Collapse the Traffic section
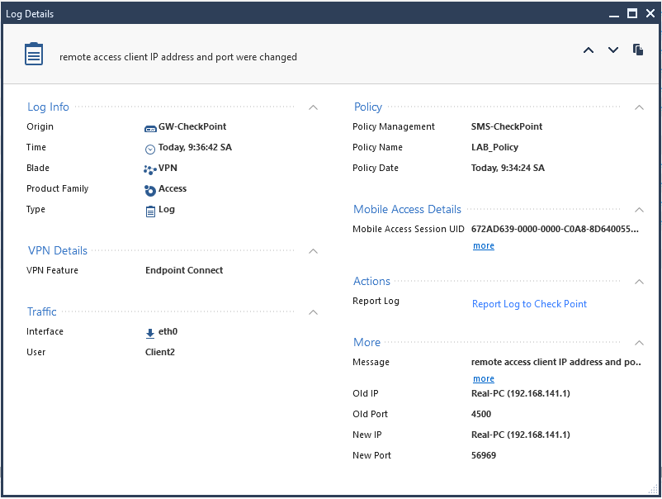This screenshot has height=499, width=662. pyautogui.click(x=313, y=312)
